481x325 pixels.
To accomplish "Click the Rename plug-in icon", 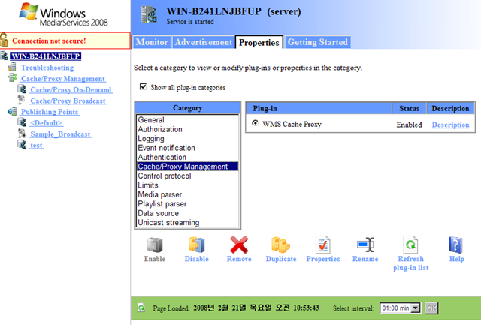I will (365, 245).
